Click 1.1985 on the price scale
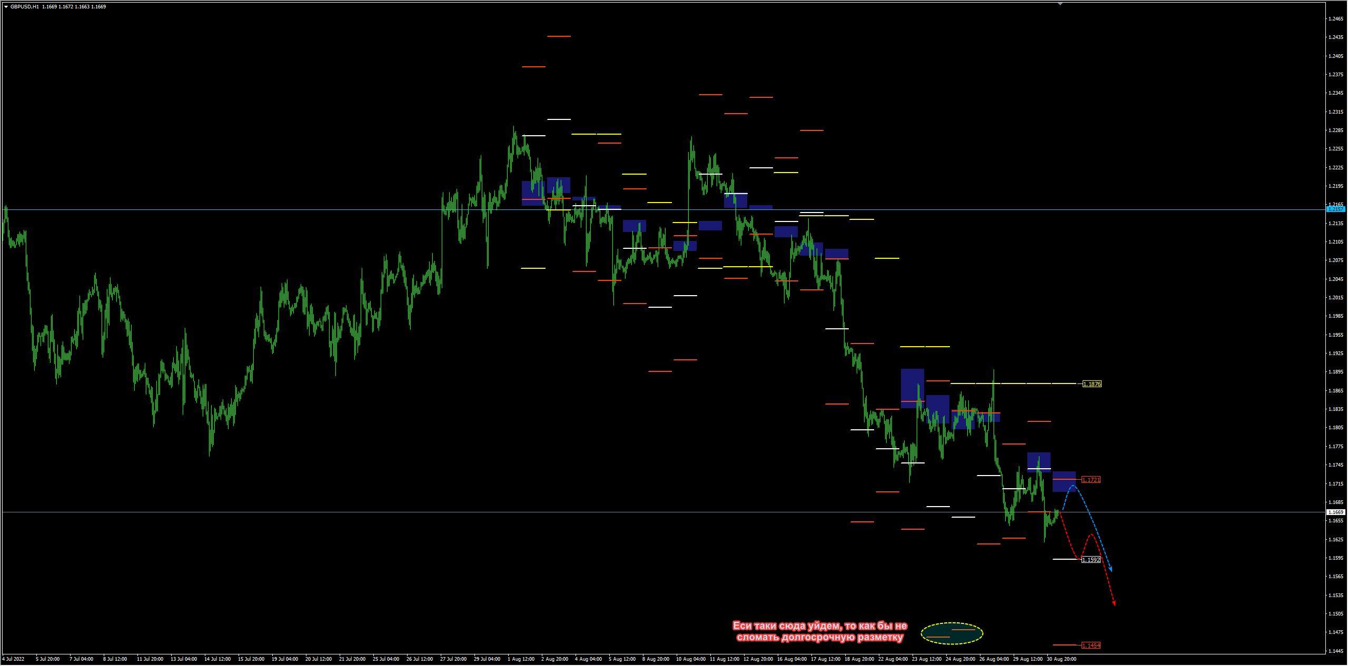The height and width of the screenshot is (666, 1348). pyautogui.click(x=1335, y=316)
